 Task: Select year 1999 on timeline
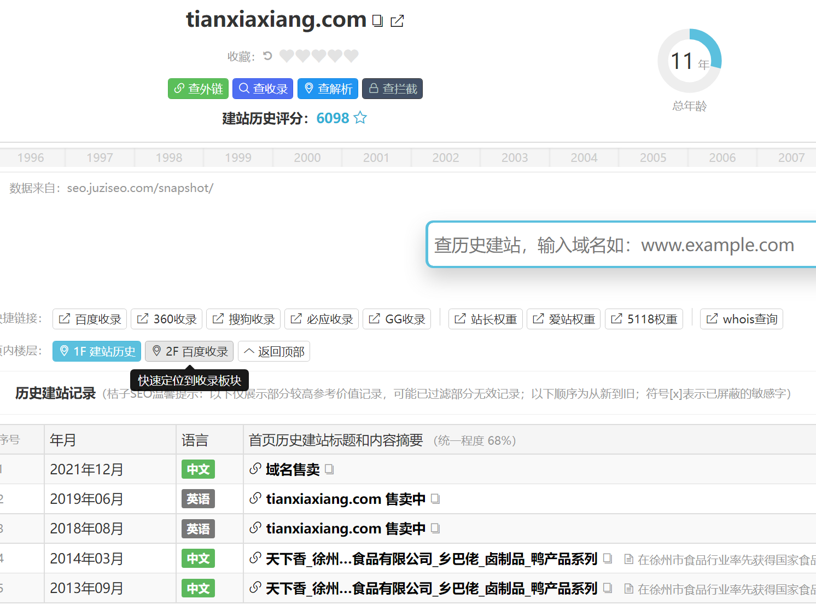click(238, 158)
